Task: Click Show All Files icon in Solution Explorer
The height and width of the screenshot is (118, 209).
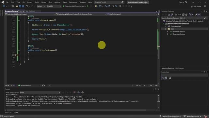Action: point(186,15)
